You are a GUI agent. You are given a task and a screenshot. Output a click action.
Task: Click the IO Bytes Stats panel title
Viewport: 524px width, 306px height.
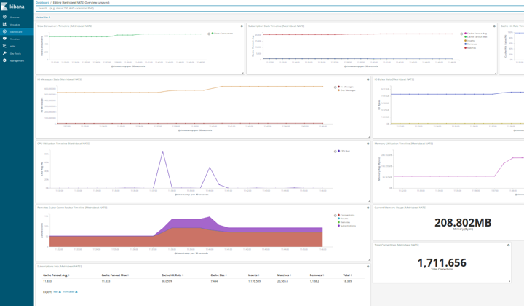pos(394,79)
